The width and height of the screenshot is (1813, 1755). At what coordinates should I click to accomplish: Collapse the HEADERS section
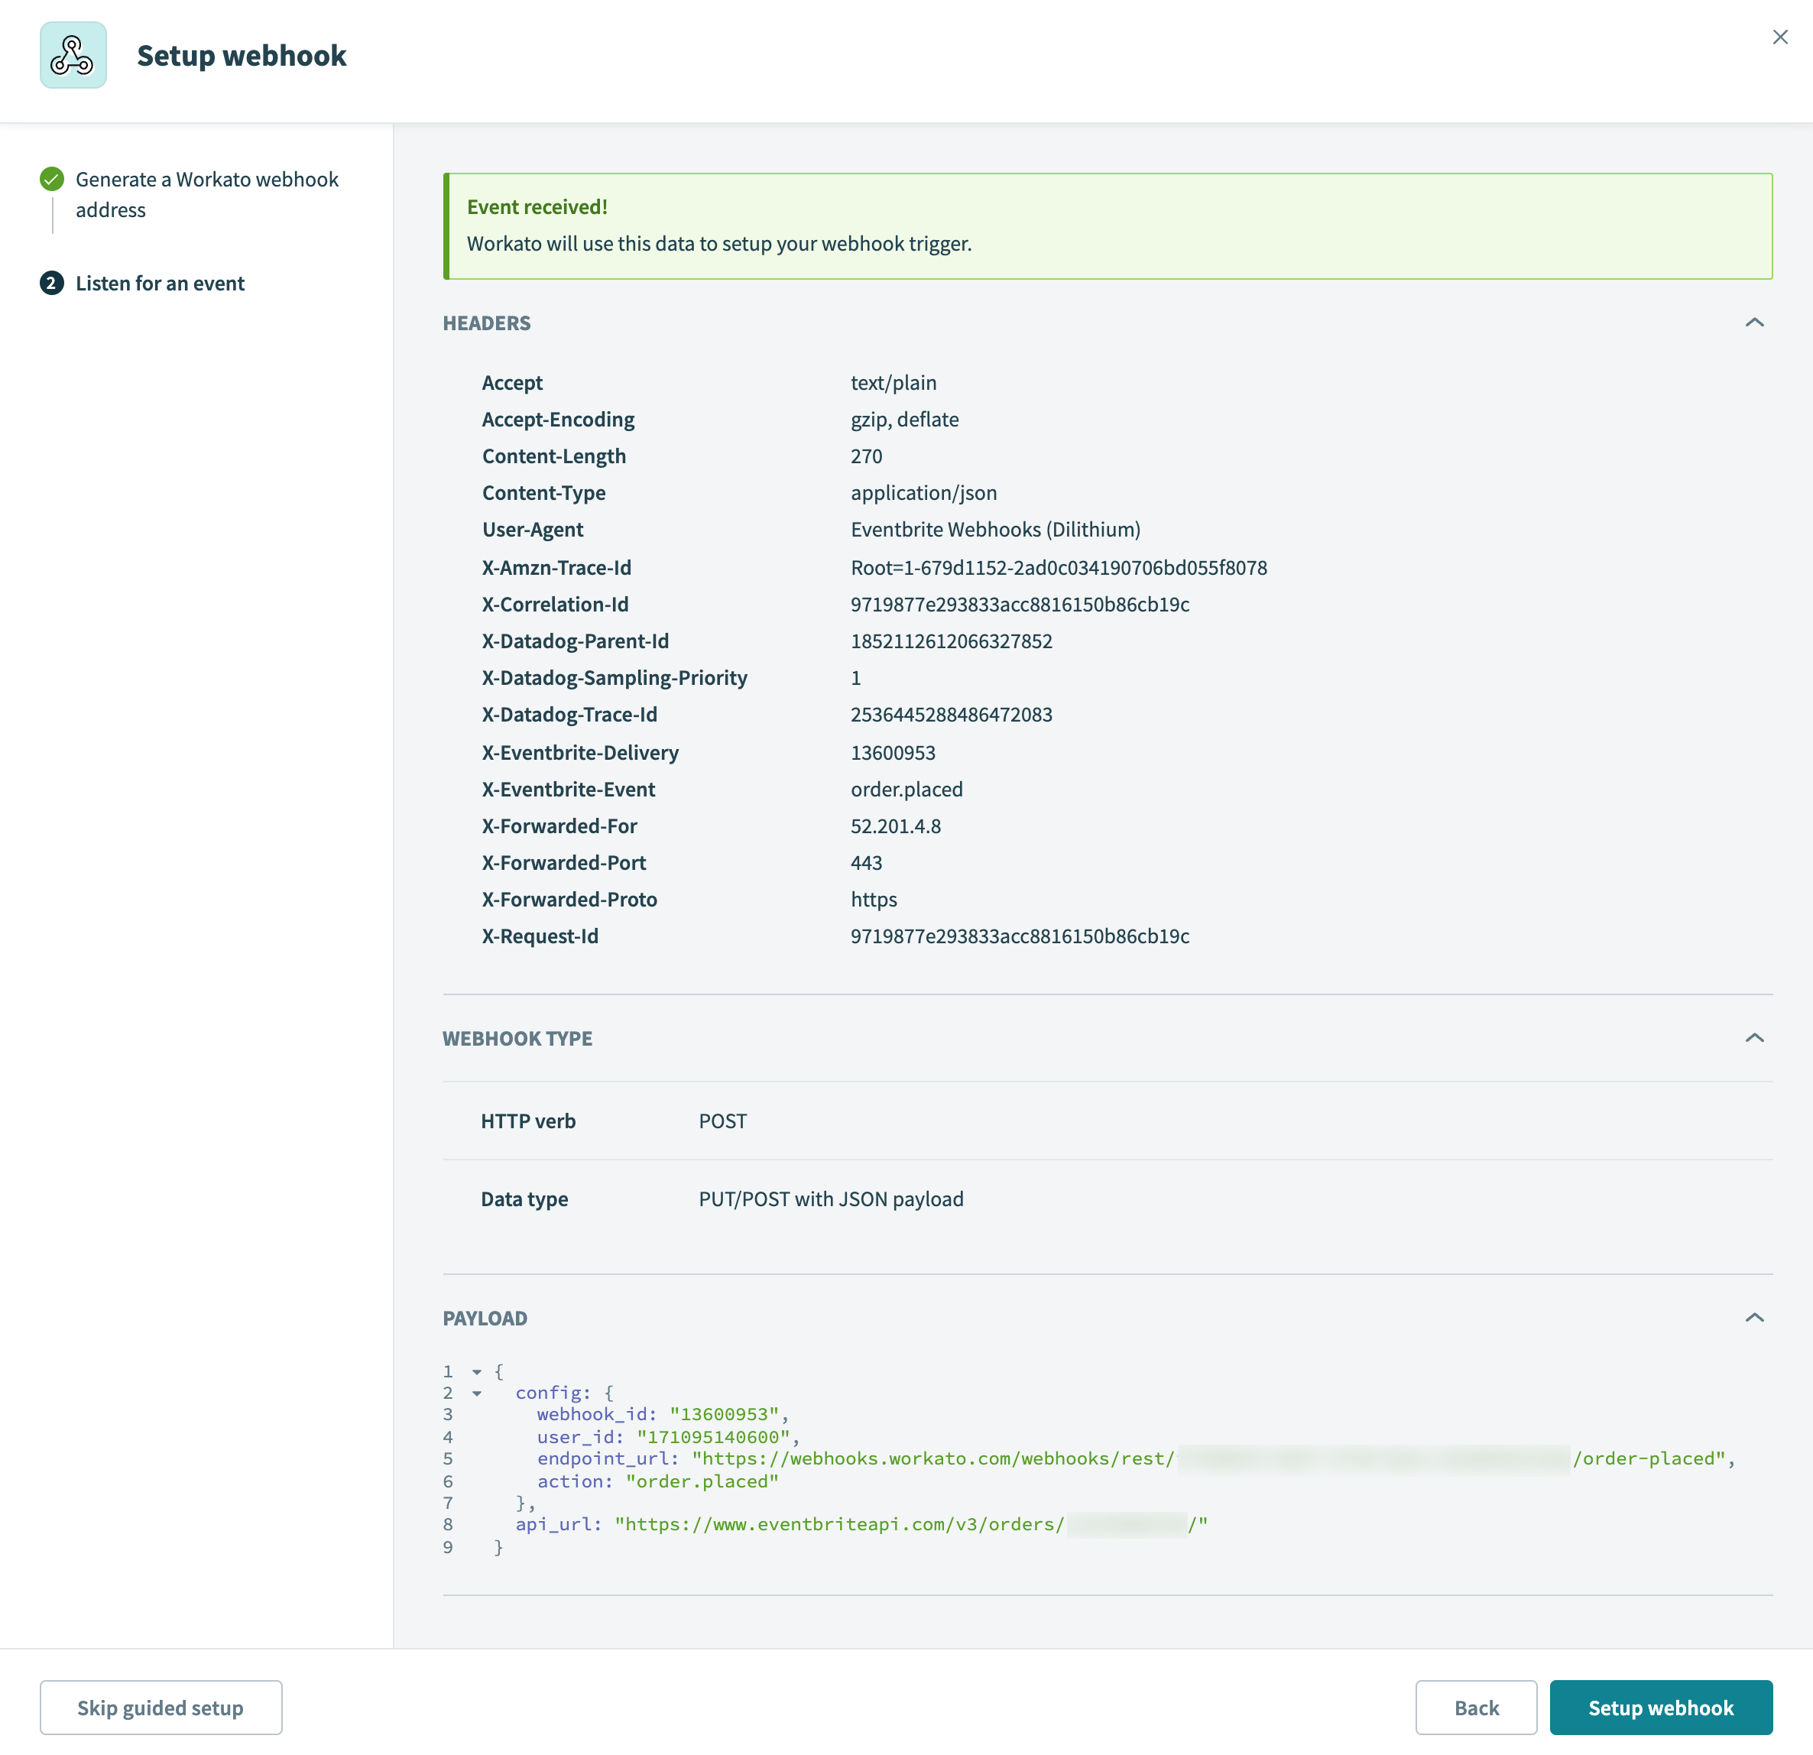pyautogui.click(x=1756, y=323)
